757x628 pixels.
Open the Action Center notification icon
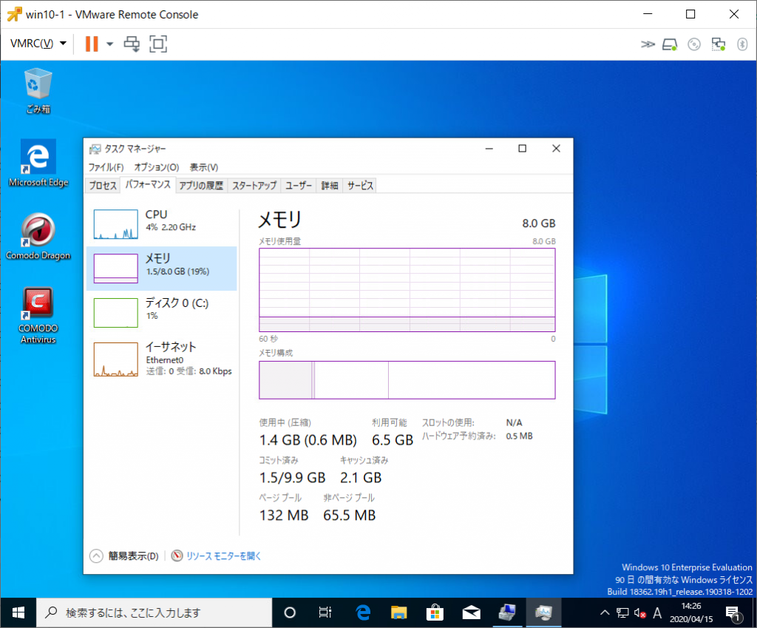[733, 613]
